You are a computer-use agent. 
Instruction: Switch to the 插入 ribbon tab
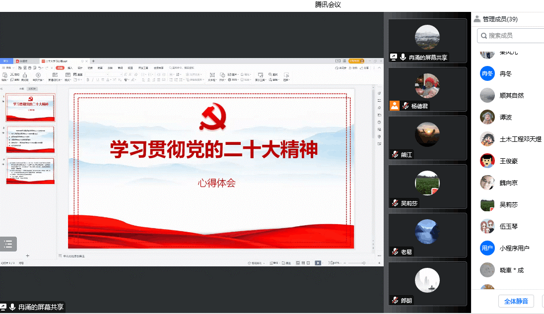click(70, 67)
